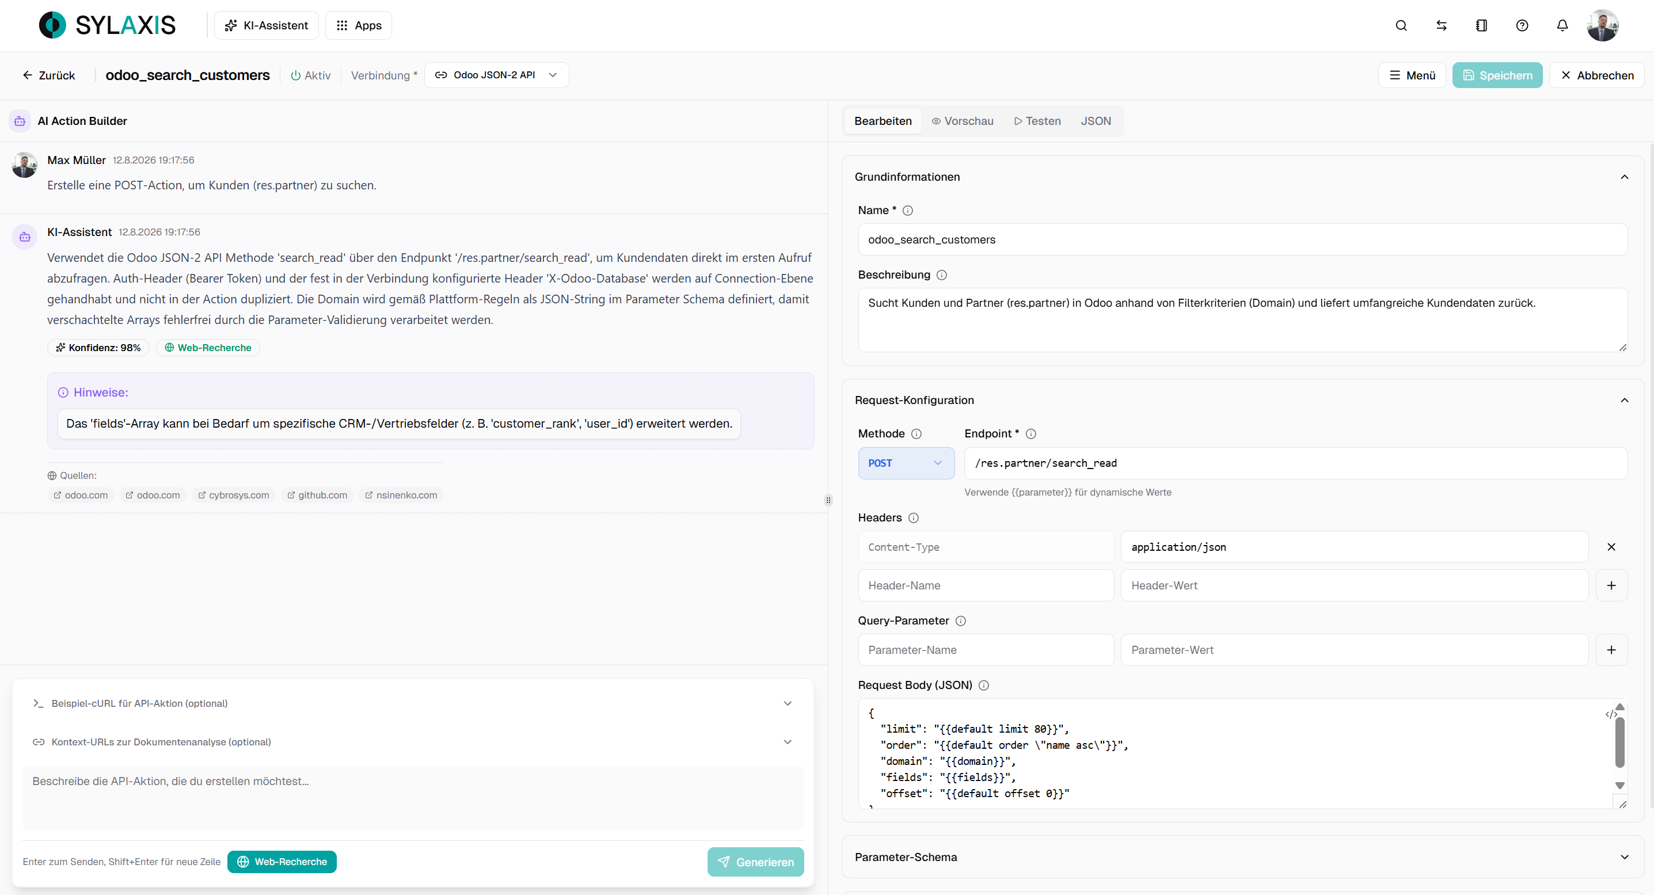Click the Request Body scroll down arrow
Image resolution: width=1654 pixels, height=895 pixels.
pyautogui.click(x=1620, y=785)
